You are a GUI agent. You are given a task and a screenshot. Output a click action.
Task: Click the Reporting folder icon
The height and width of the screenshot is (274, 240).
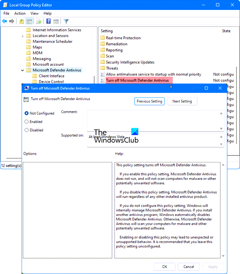[x=103, y=50]
